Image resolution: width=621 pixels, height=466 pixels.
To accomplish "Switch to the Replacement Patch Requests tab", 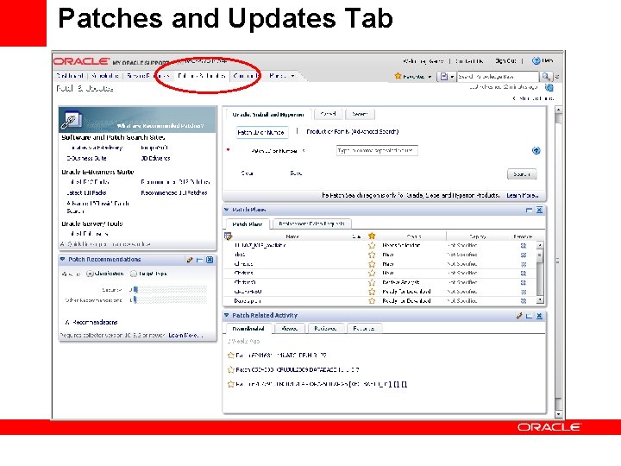I will tap(311, 224).
